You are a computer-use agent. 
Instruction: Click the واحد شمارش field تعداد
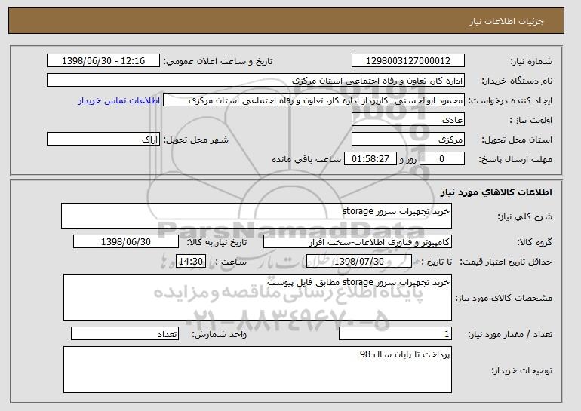click(124, 333)
